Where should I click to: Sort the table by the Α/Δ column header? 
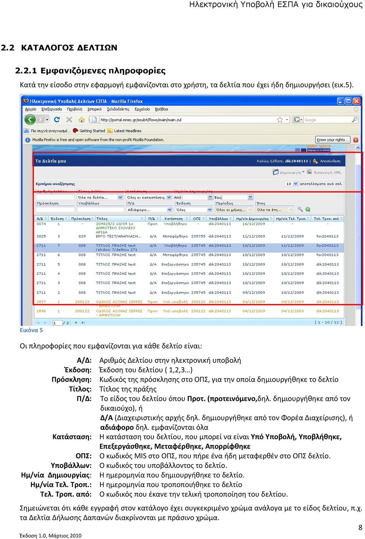click(x=41, y=219)
